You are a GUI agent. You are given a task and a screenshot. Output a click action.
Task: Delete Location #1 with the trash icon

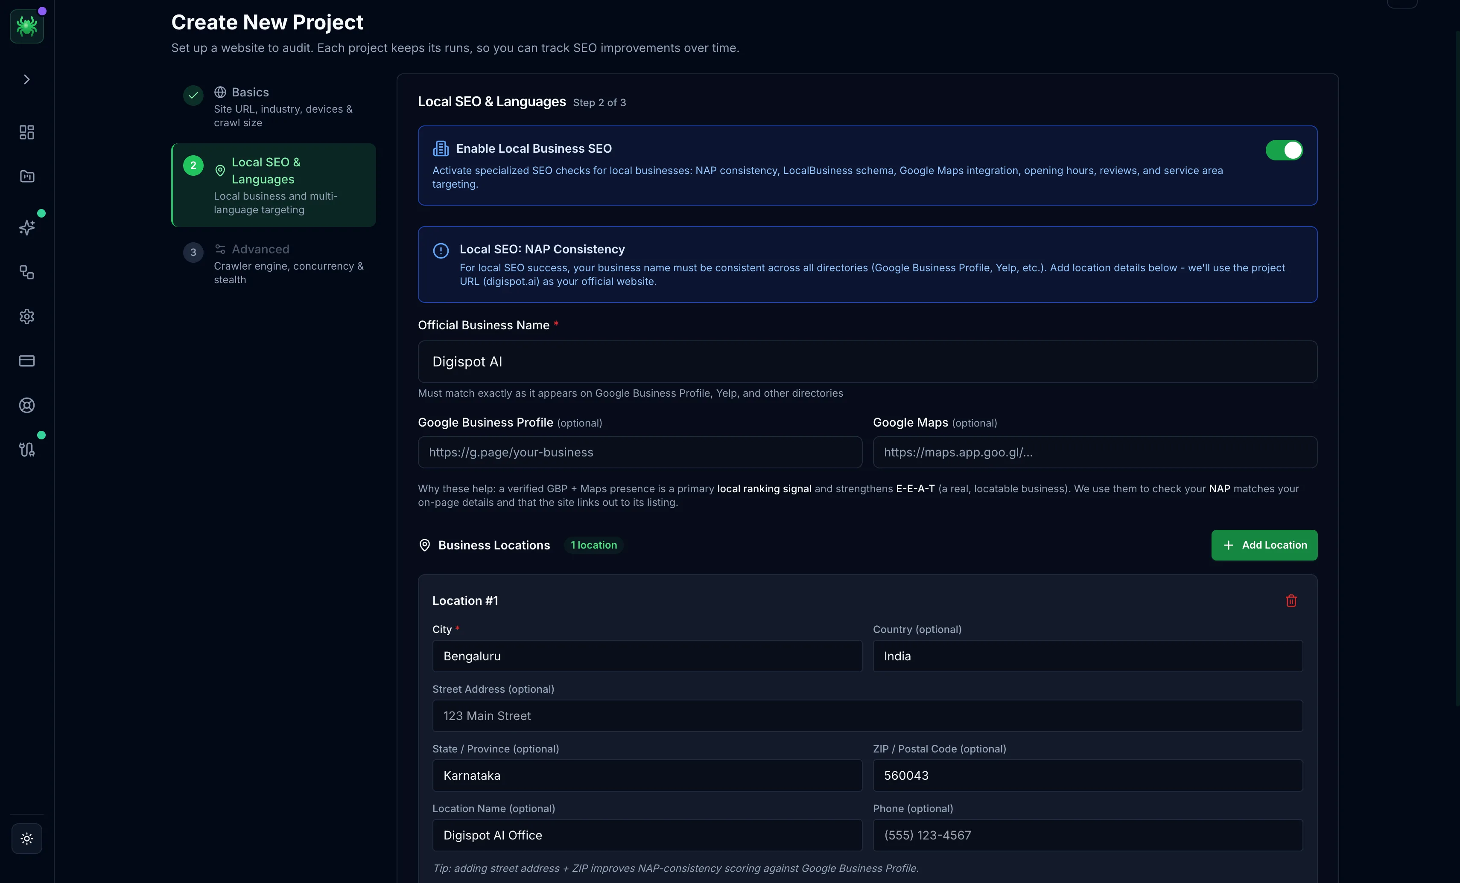pos(1291,601)
